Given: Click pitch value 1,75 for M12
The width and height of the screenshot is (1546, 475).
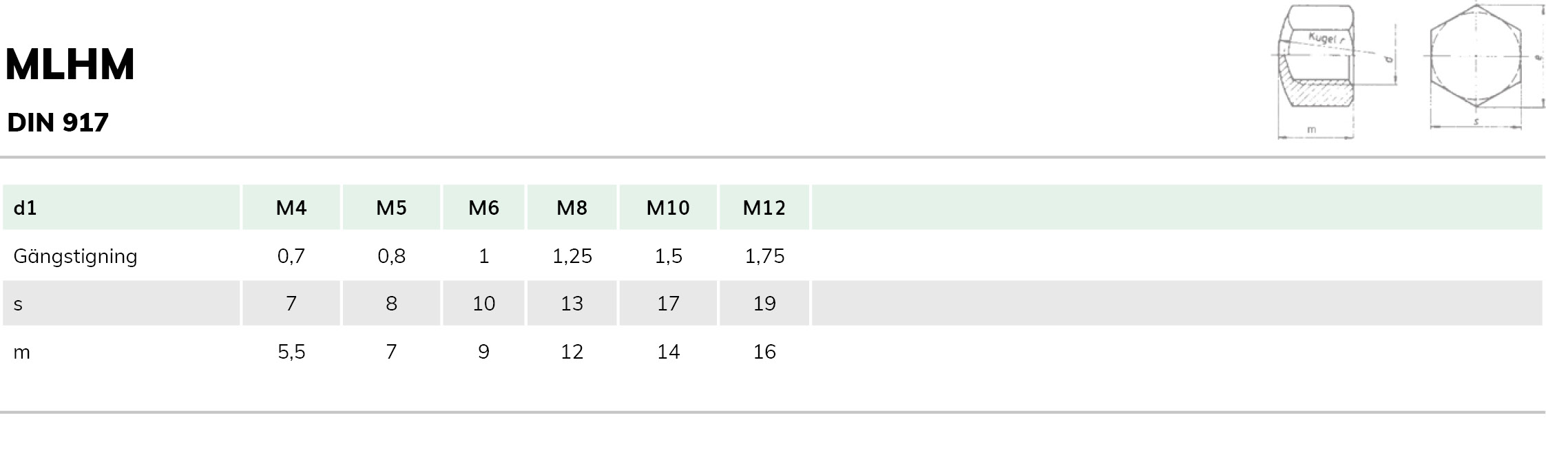Looking at the screenshot, I should (764, 256).
